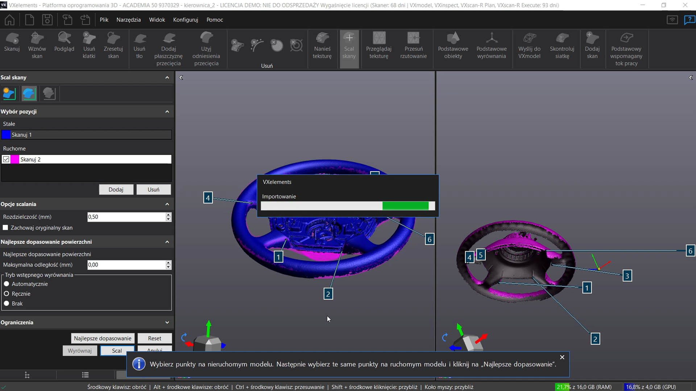
Task: Select the first merge mode icon in Scal skany
Action: point(9,93)
